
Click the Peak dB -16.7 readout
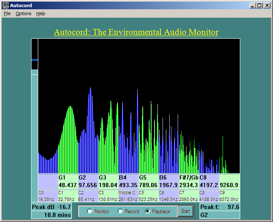pos(51,207)
